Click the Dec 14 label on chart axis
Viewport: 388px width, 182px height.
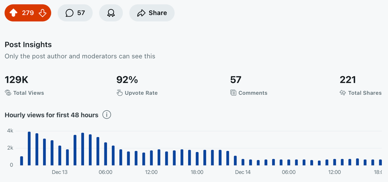[x=243, y=172]
